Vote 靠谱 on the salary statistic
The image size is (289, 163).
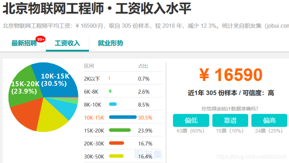(230, 120)
